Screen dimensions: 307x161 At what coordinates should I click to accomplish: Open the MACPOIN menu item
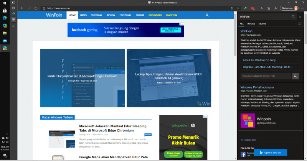click(172, 15)
